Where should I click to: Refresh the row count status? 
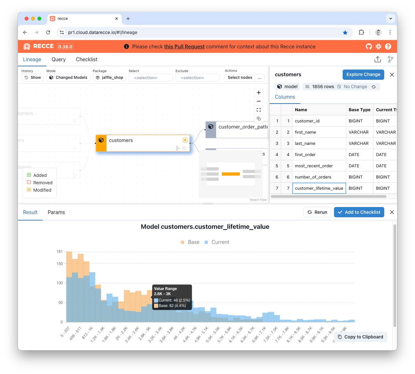[x=374, y=87]
